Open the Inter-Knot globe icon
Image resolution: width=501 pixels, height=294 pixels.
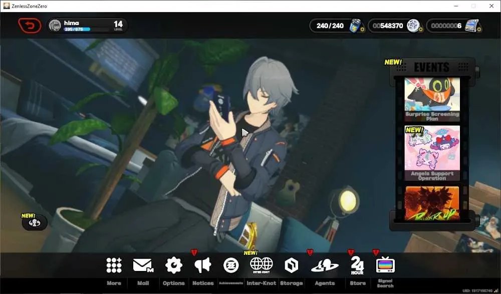pyautogui.click(x=262, y=265)
